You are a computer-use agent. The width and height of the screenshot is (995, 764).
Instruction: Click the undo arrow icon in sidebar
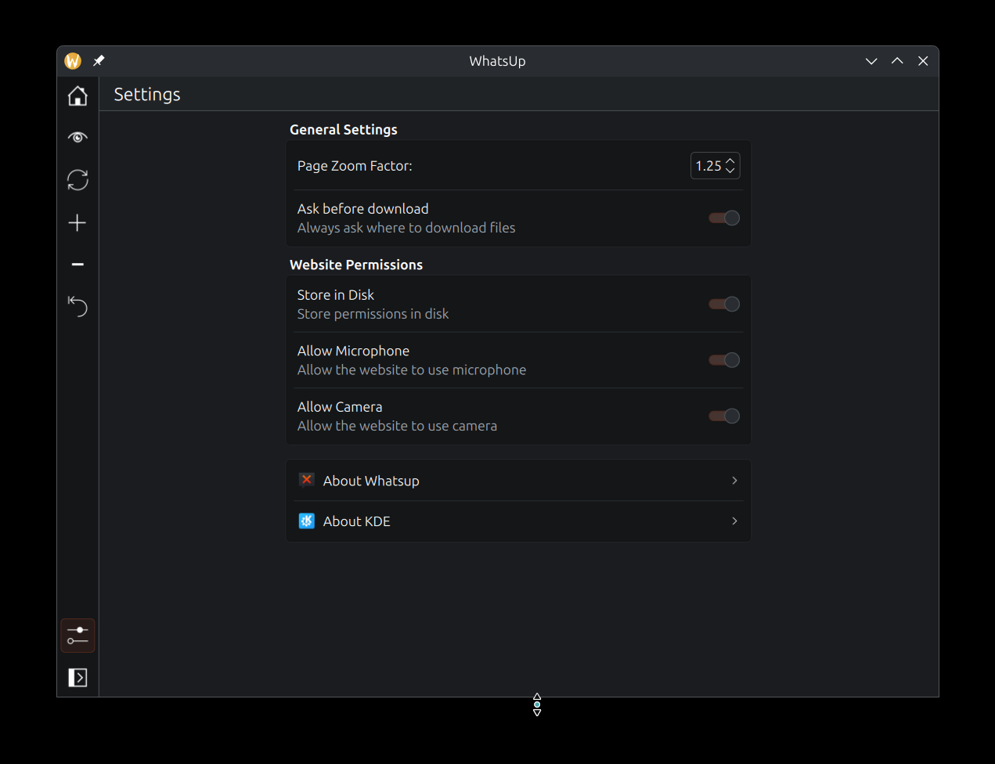pos(78,306)
